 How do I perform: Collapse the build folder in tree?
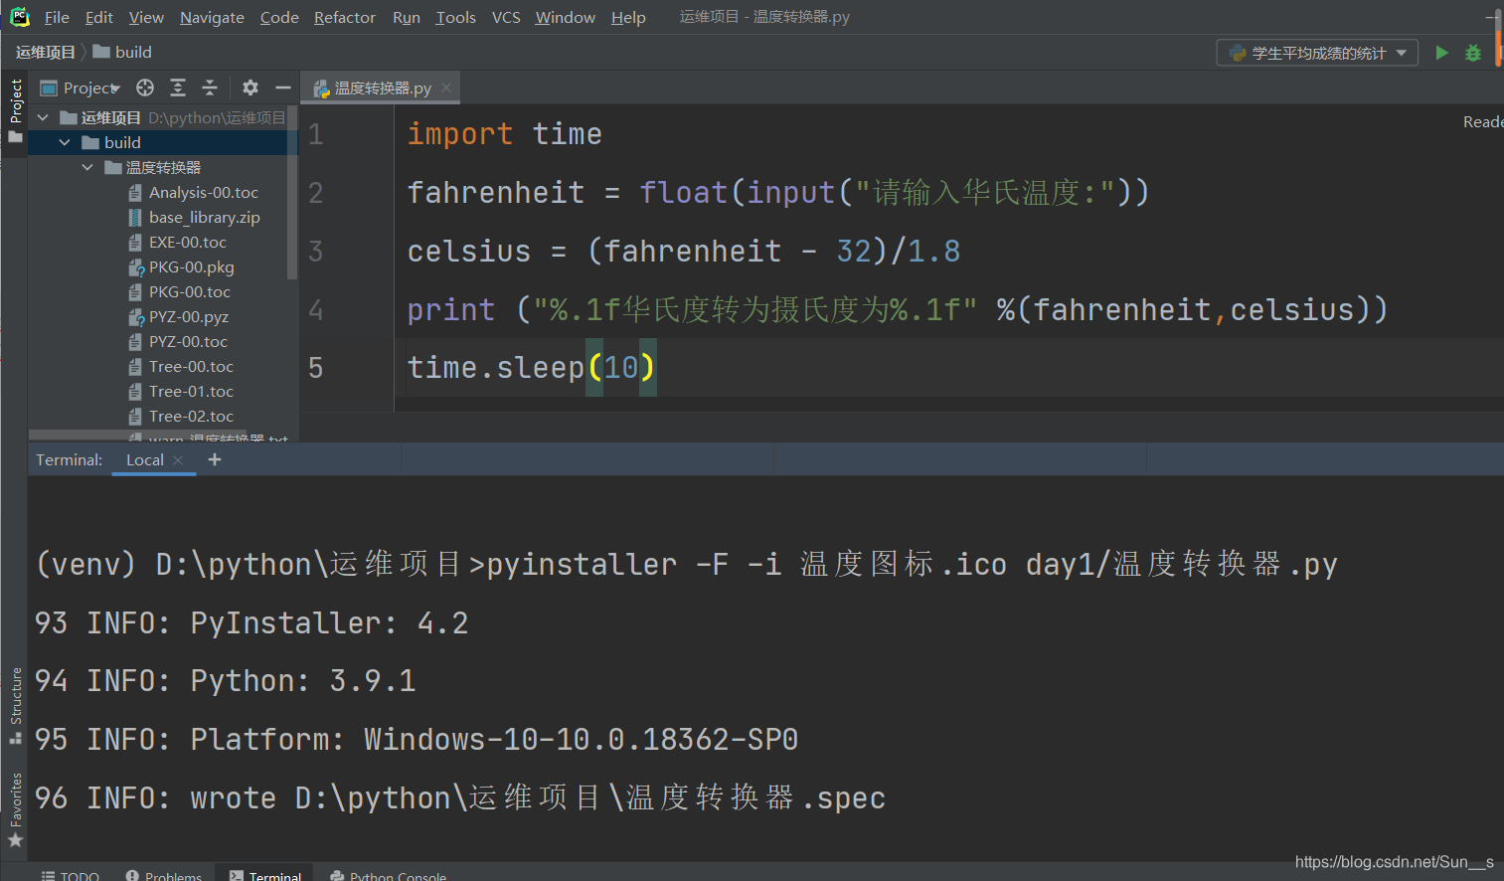(65, 142)
